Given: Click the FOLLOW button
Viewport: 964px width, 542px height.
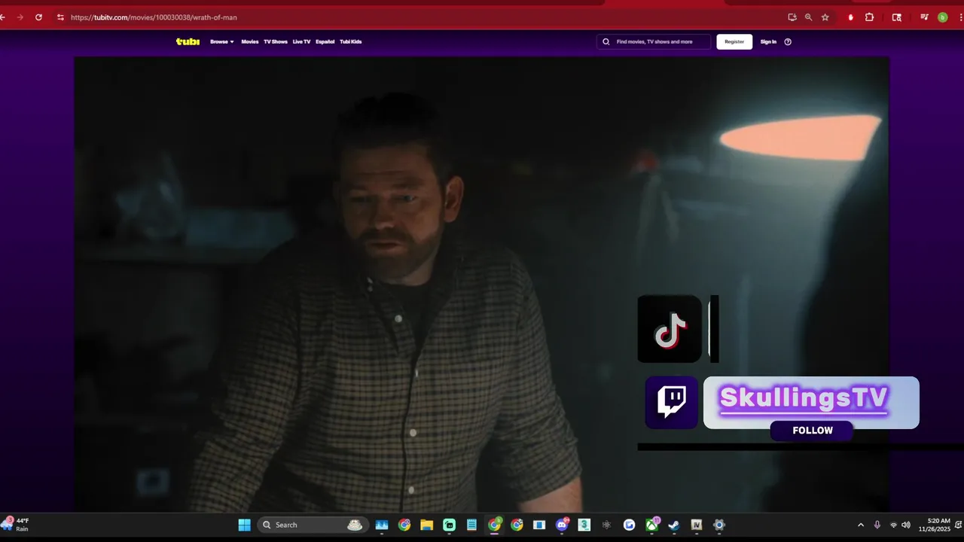Looking at the screenshot, I should tap(812, 431).
